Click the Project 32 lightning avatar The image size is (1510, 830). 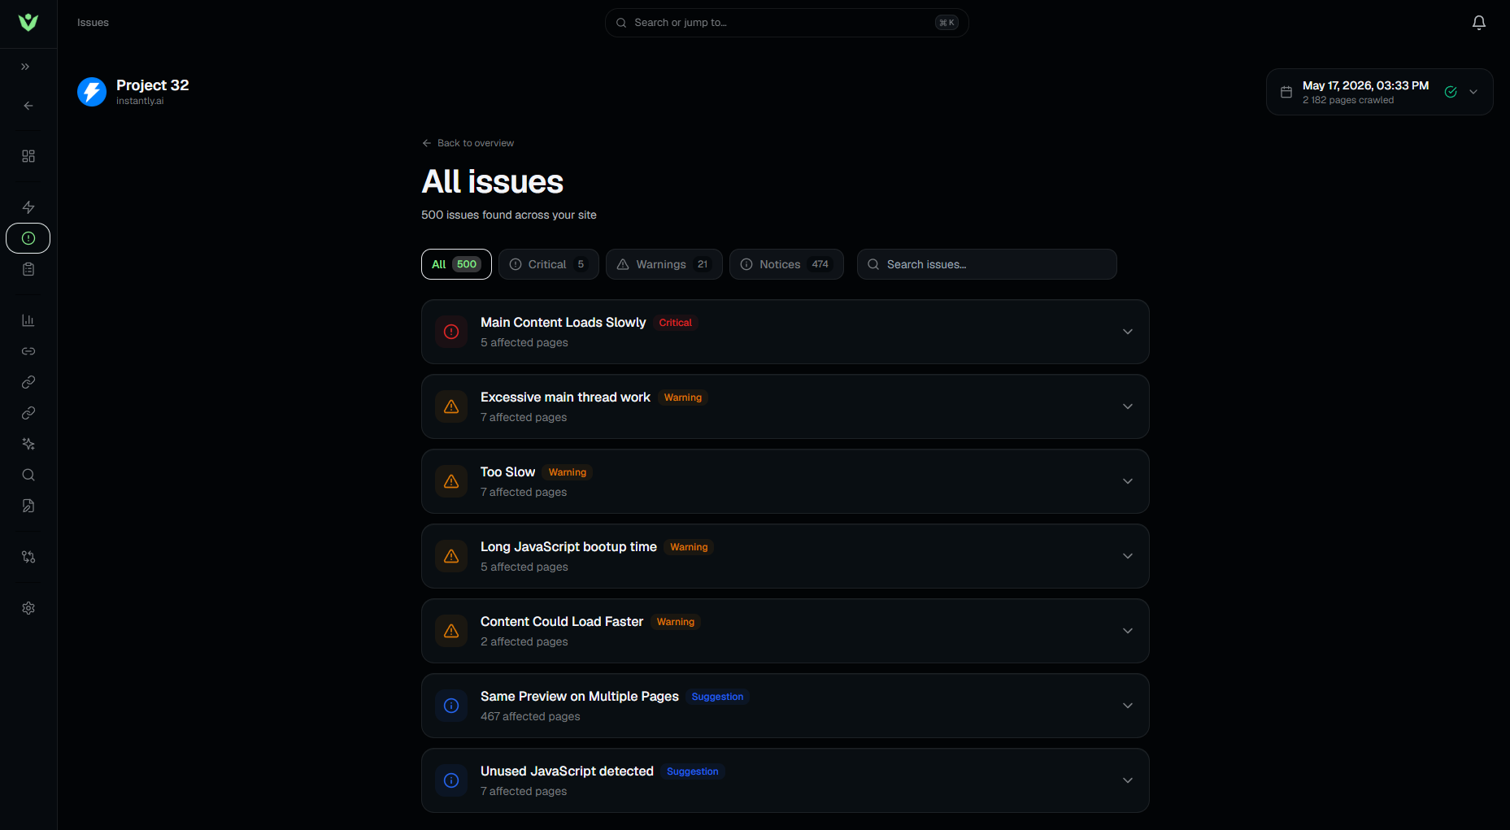pyautogui.click(x=92, y=92)
